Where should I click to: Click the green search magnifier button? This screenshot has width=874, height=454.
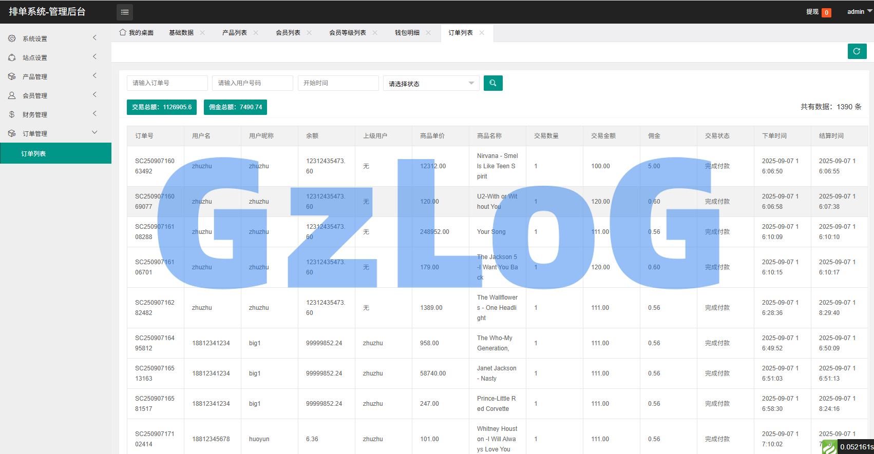[492, 83]
